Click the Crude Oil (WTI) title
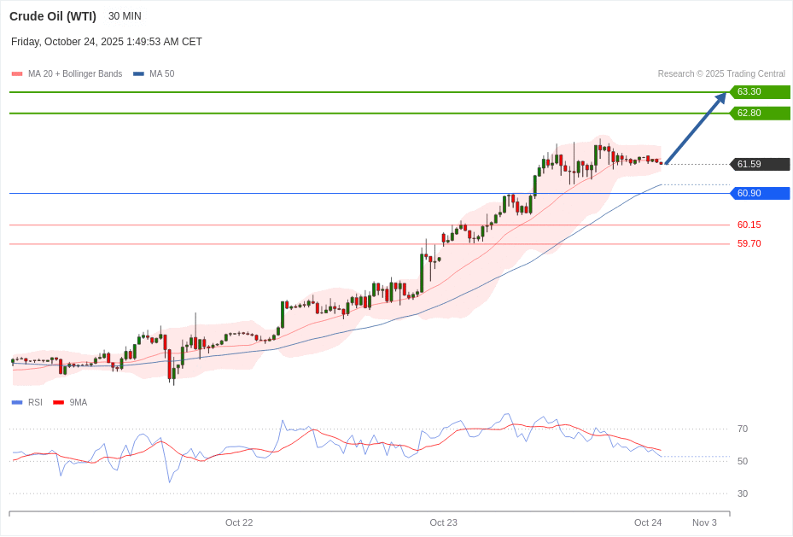 pyautogui.click(x=52, y=16)
